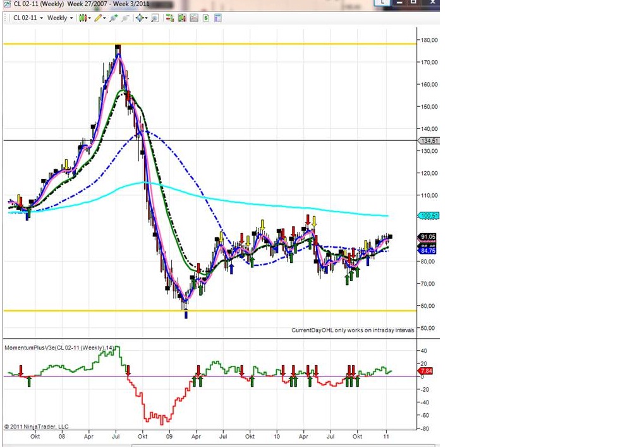The height and width of the screenshot is (448, 637).
Task: Click the upper yellow horizontal line near 180
Action: point(210,44)
